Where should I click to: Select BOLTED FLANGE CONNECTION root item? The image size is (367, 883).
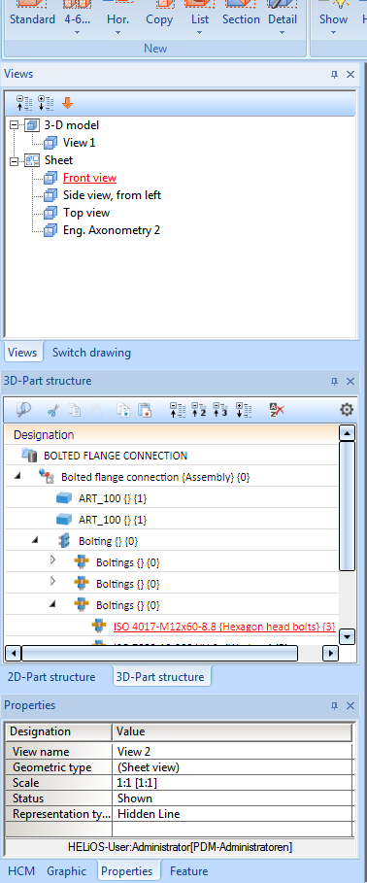tap(116, 455)
